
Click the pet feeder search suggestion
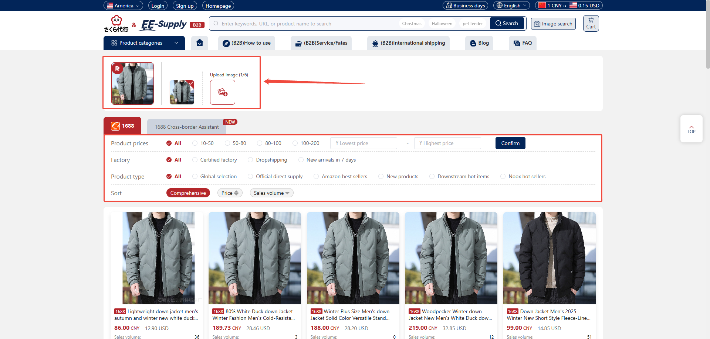[473, 24]
